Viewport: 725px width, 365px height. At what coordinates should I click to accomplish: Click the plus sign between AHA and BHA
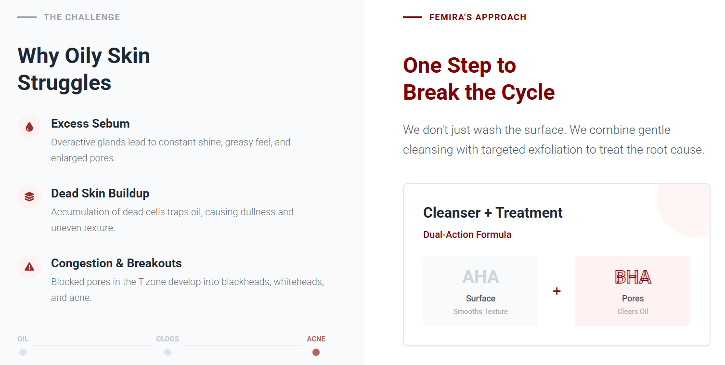pyautogui.click(x=557, y=291)
